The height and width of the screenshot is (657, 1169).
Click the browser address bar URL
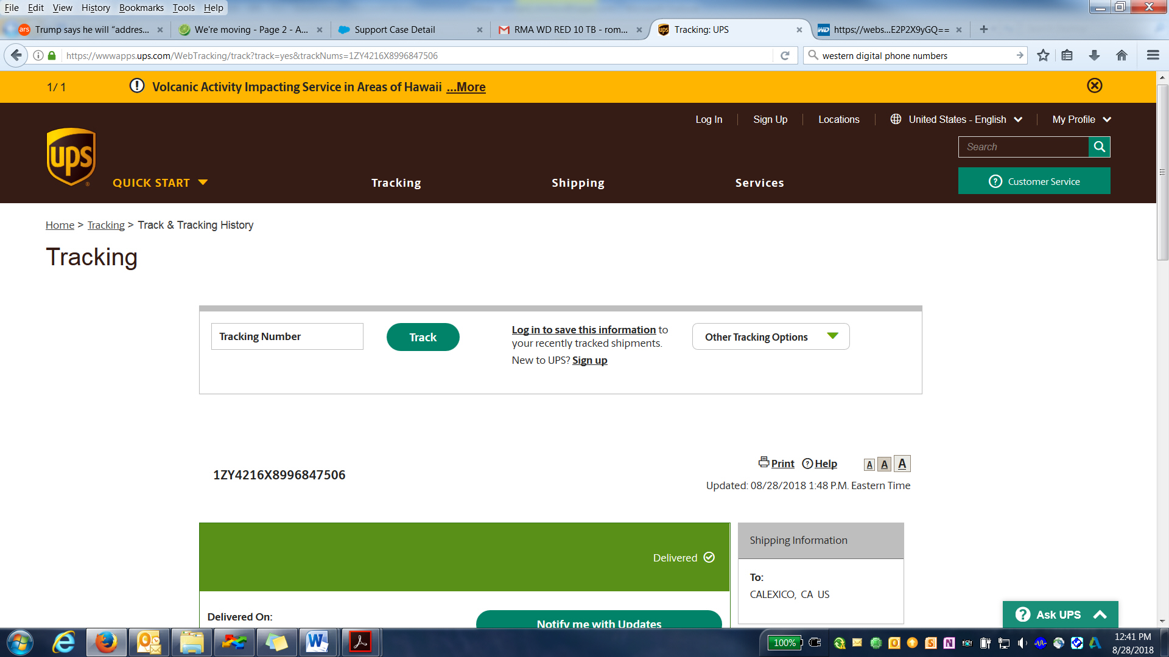tap(252, 55)
